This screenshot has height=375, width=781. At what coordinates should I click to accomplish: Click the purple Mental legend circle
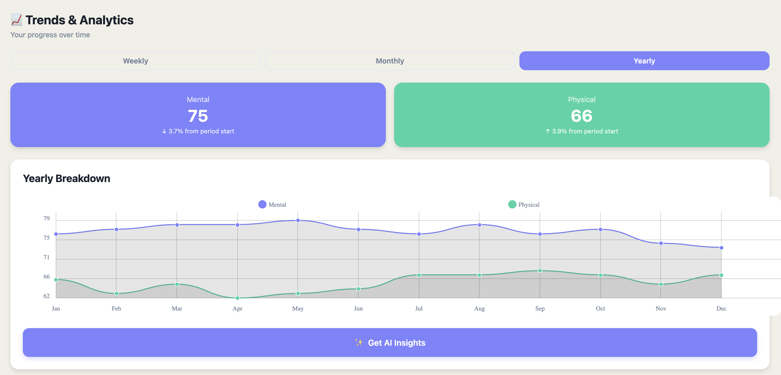point(262,204)
